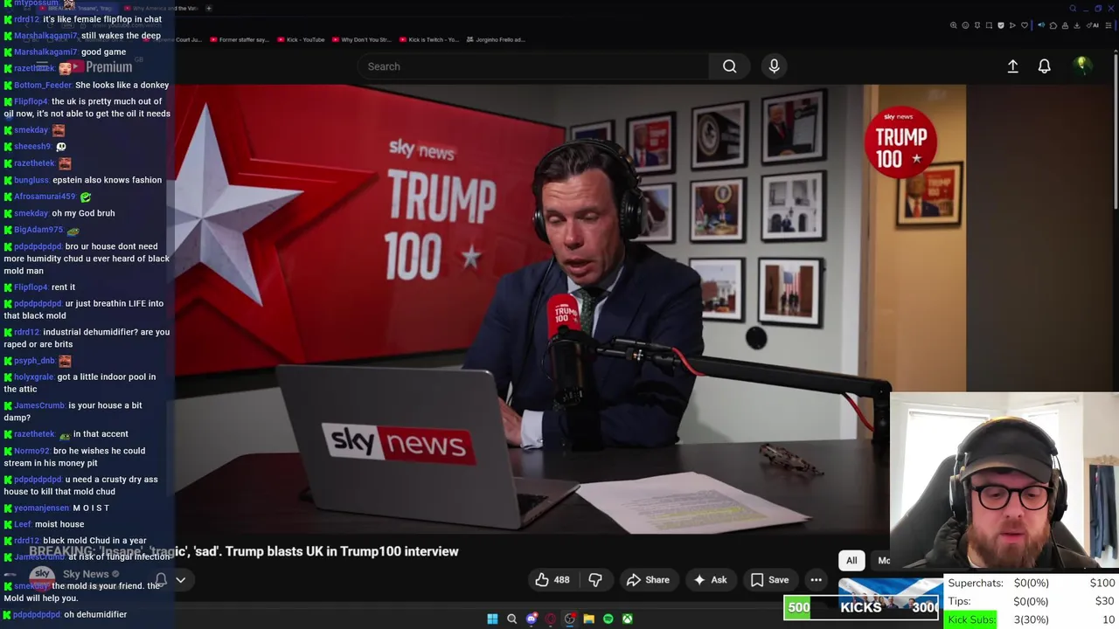Open the extensions cube toolbar icon
The image size is (1119, 629).
point(1053,25)
